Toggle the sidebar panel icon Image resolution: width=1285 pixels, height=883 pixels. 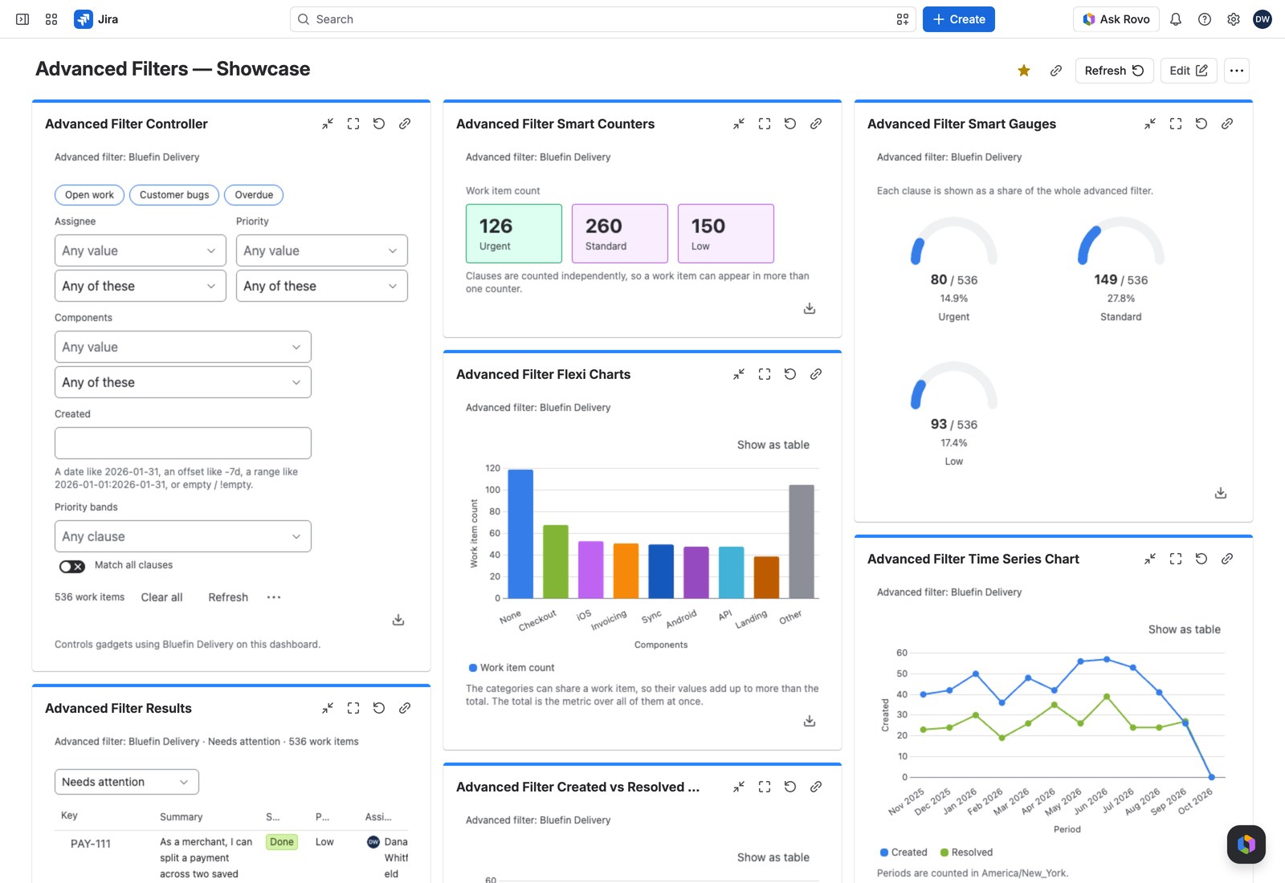pyautogui.click(x=22, y=19)
